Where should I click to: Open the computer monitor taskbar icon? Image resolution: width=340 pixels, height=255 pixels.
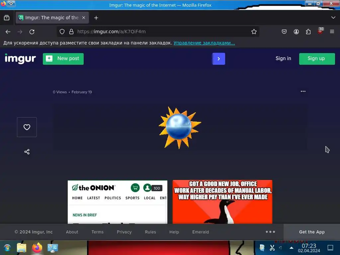tap(53, 248)
